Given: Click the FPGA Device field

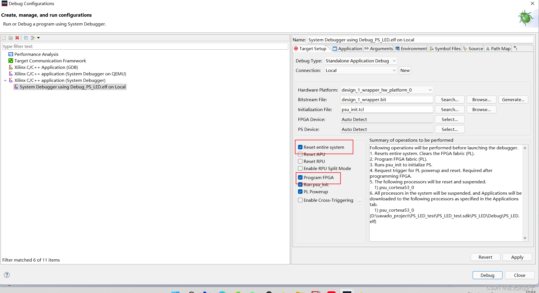Looking at the screenshot, I should (387, 119).
